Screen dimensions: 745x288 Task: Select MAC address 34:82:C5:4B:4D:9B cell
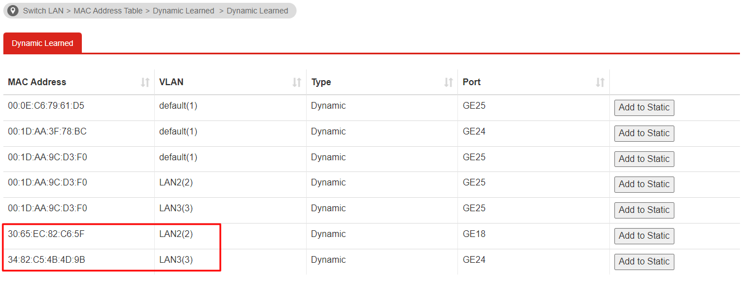pos(47,260)
